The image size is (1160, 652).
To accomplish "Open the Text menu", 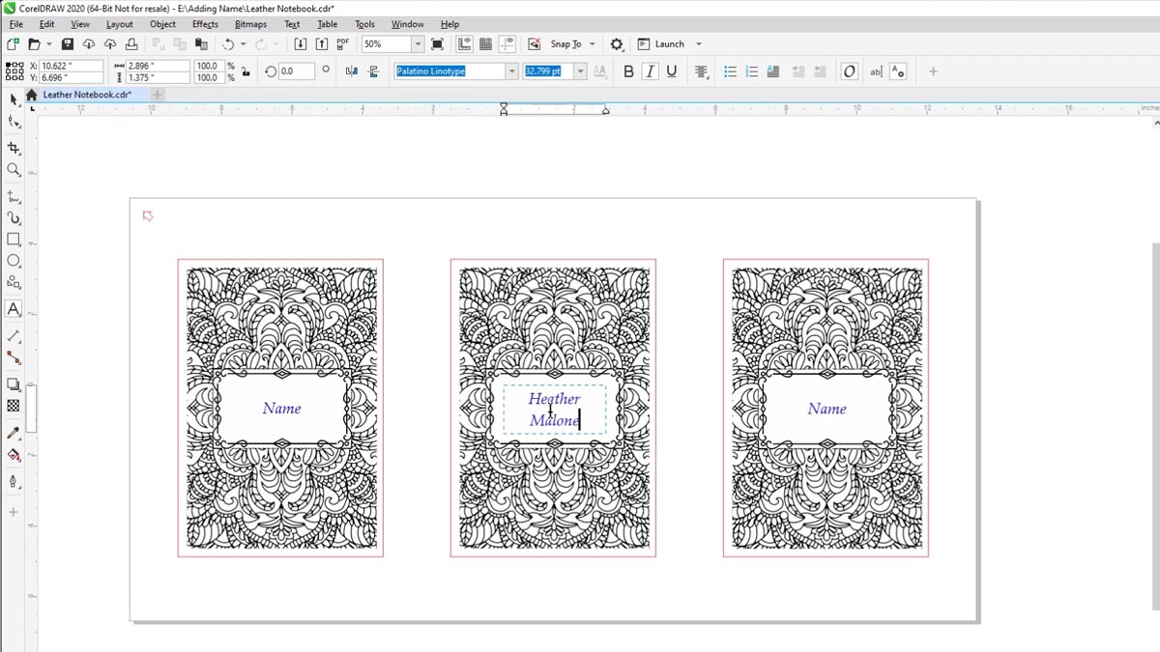I will click(x=292, y=24).
